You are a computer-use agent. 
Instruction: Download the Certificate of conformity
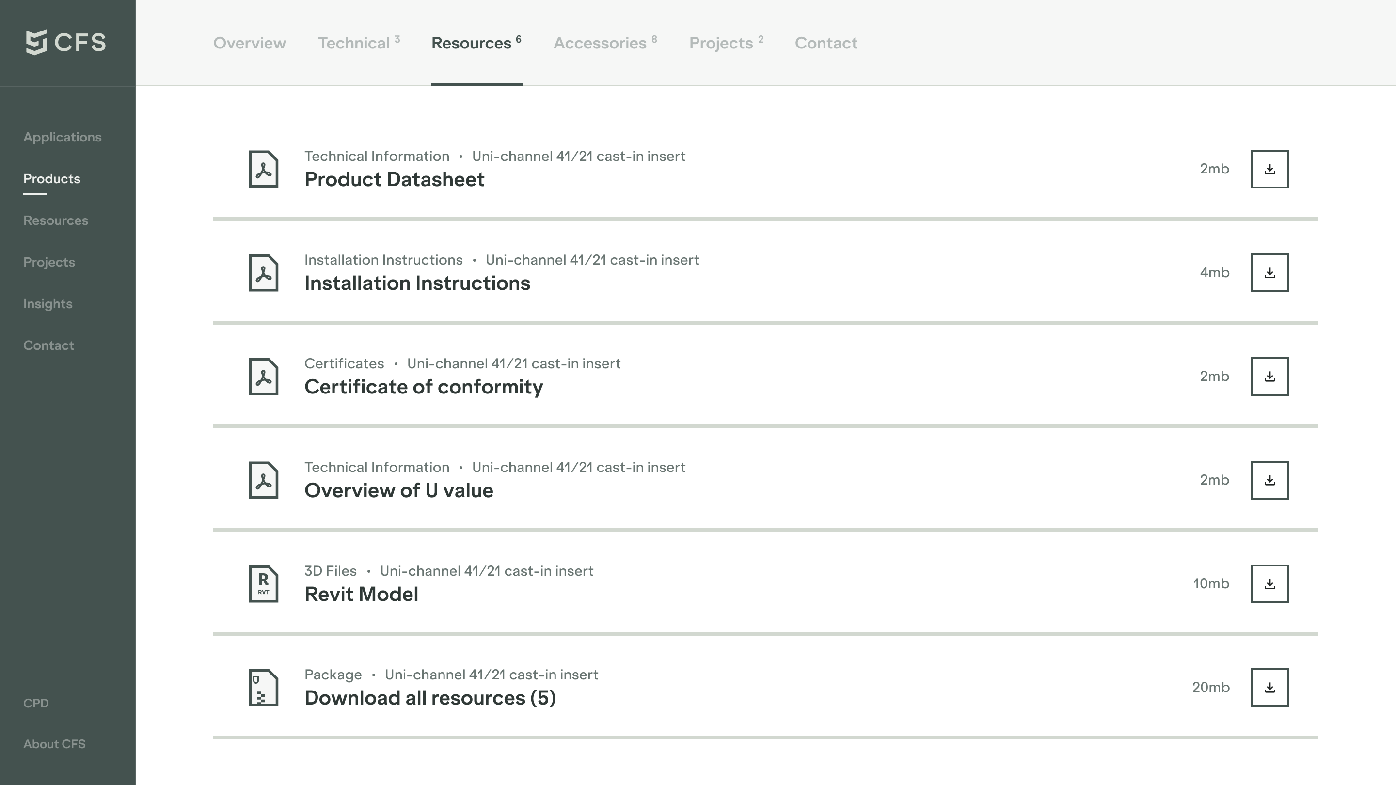[1269, 377]
